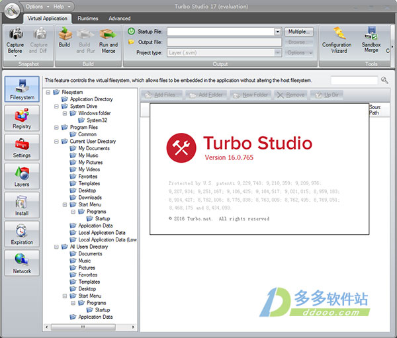Click the Capture Before snapshot icon
The image size is (397, 338).
[15, 41]
